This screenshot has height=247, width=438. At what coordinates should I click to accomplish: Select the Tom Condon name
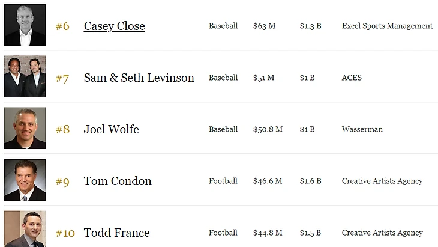(x=118, y=181)
